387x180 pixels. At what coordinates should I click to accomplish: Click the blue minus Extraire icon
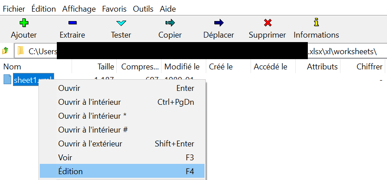(x=72, y=23)
